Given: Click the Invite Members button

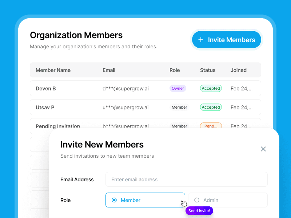Looking at the screenshot, I should pos(226,40).
